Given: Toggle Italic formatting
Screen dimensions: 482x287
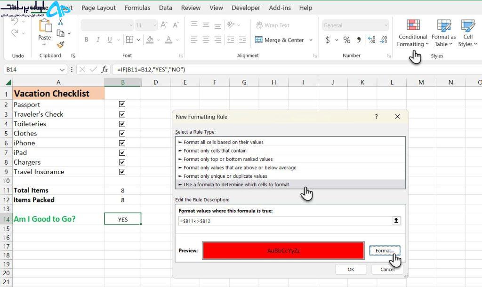Looking at the screenshot, I should pyautogui.click(x=98, y=40).
